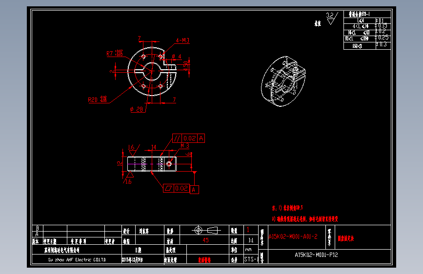
Task: Select the ±0.2 tolerance cell
Action: coord(383,32)
